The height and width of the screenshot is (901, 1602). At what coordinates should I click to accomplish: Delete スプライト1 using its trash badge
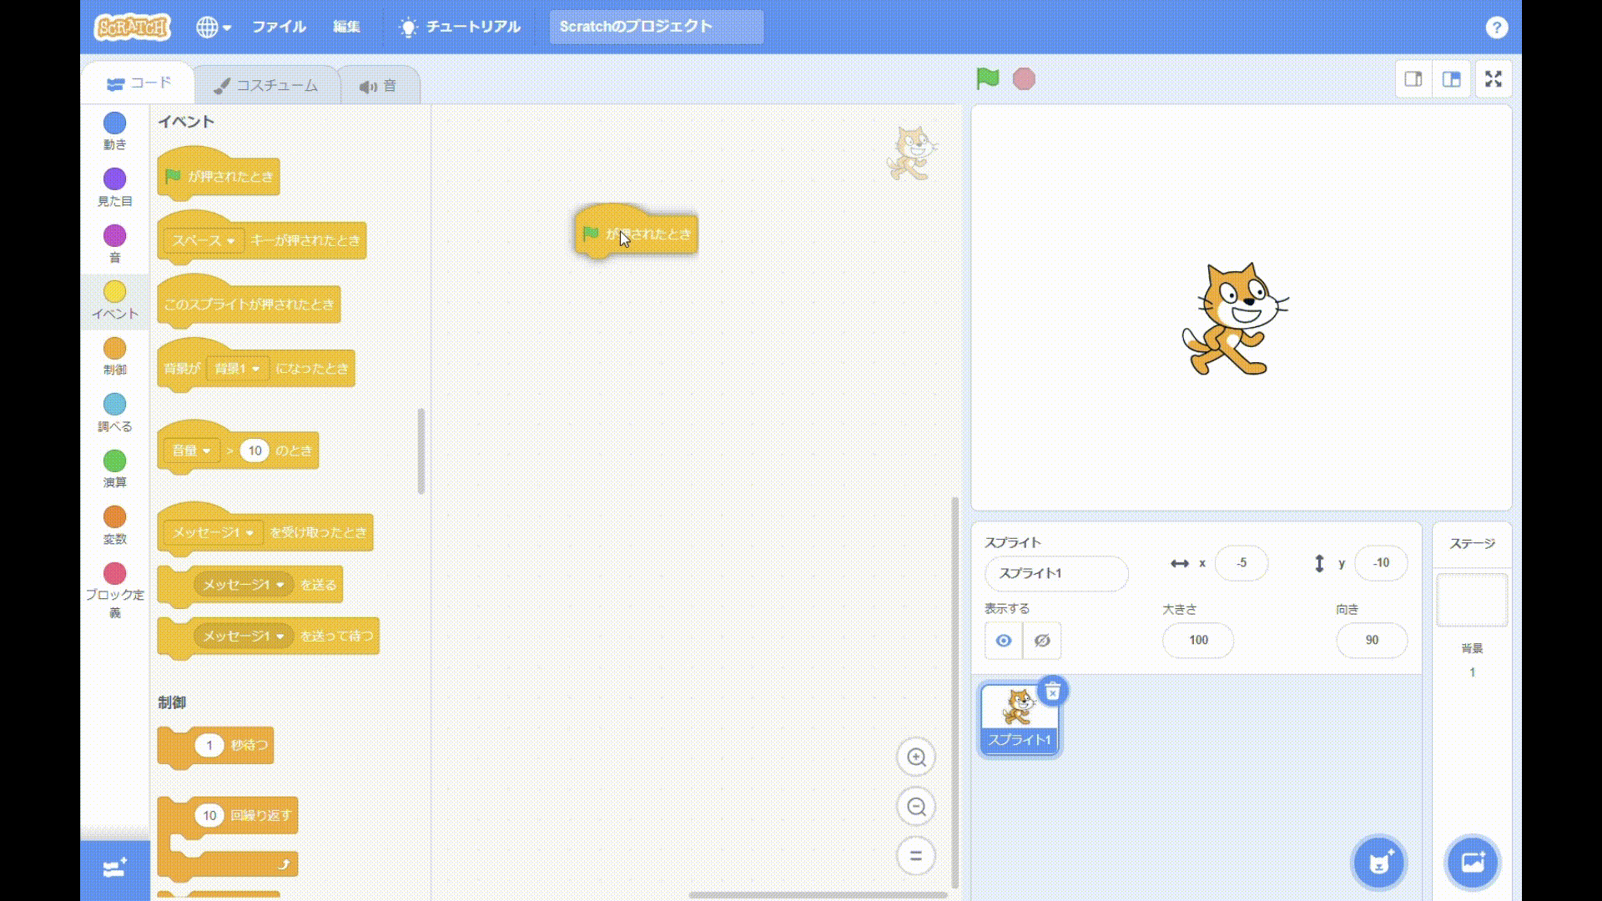click(x=1053, y=690)
